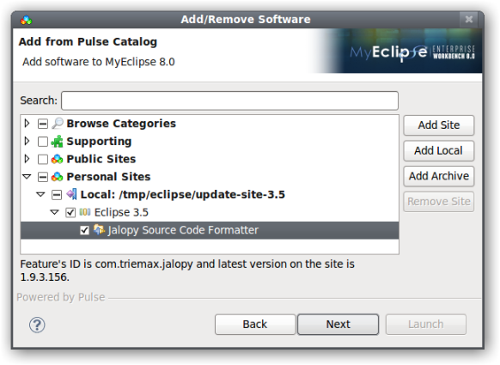Click the Eclipse 3.5 category bars icon
The image size is (500, 365).
[x=85, y=212]
